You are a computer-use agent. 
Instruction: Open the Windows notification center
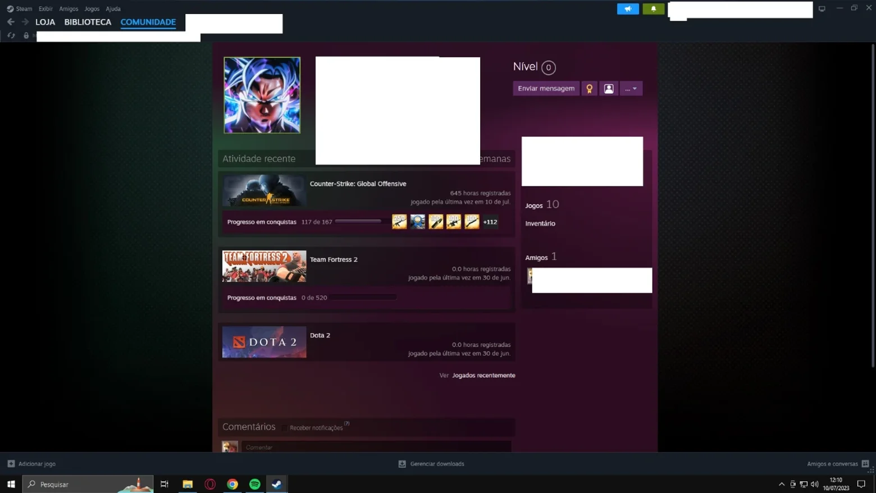(x=861, y=484)
